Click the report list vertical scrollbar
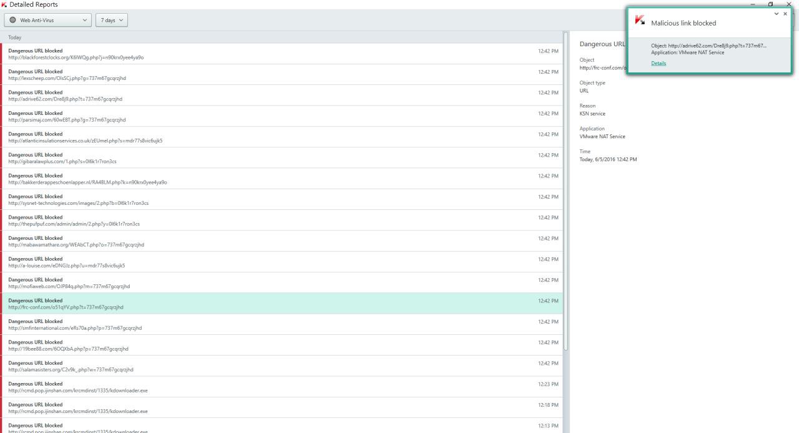Screen dimensions: 799x433 click(x=566, y=187)
